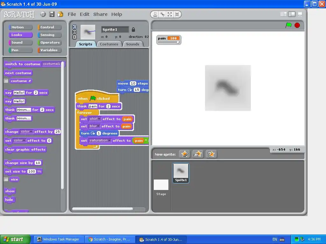Select the delete scissors tool
The width and height of the screenshot is (326, 244).
[162, 14]
